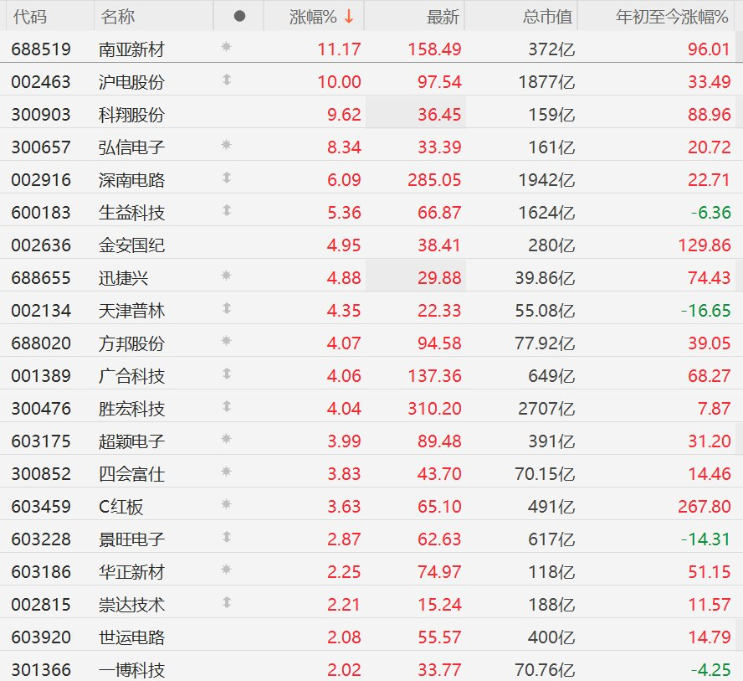743x681 pixels.
Task: Click the up-down arrow marker beside 深南电路
Action: click(226, 179)
